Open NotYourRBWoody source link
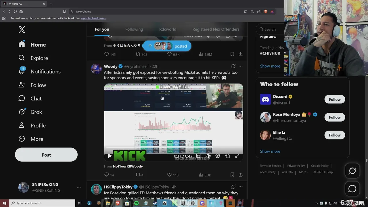 click(128, 166)
